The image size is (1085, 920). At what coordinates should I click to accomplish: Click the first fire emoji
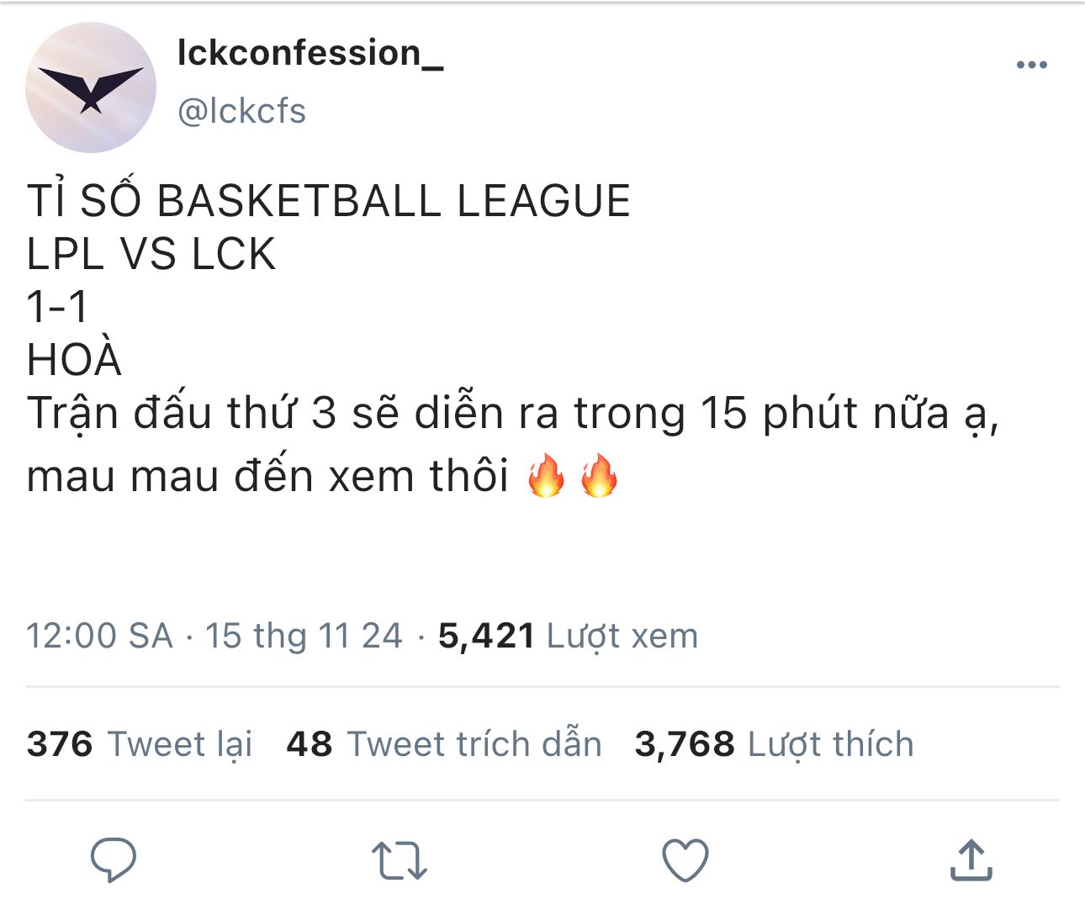(x=546, y=475)
